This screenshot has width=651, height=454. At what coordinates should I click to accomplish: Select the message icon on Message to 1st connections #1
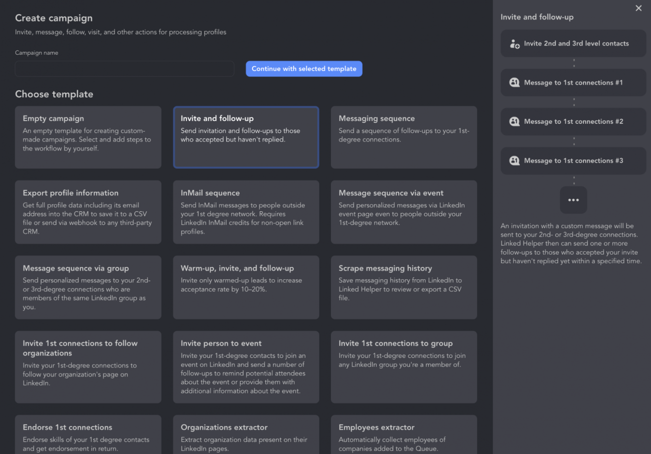[514, 82]
